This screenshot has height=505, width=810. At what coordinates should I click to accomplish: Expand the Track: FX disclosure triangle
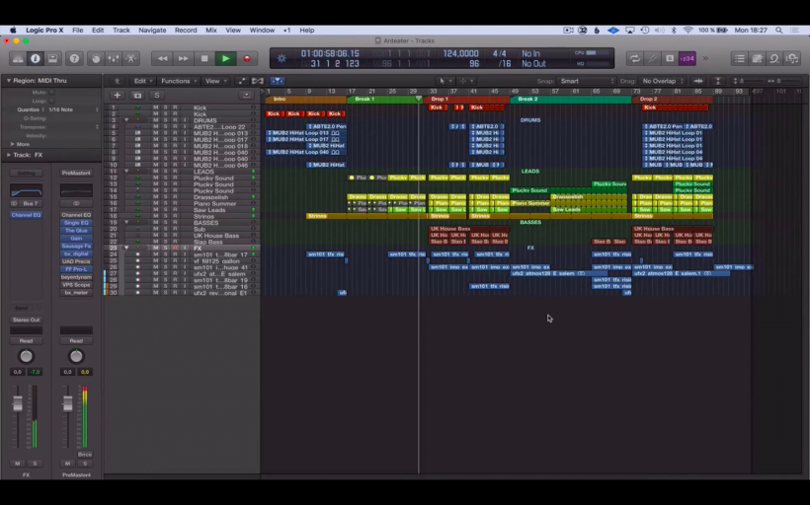(x=8, y=155)
